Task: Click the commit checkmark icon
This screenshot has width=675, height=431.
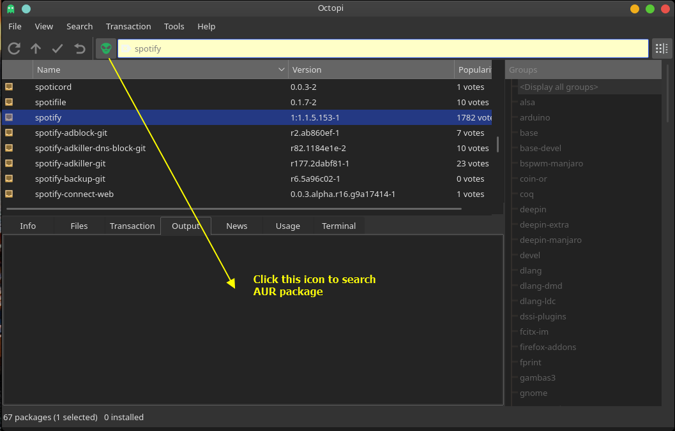Action: click(57, 48)
